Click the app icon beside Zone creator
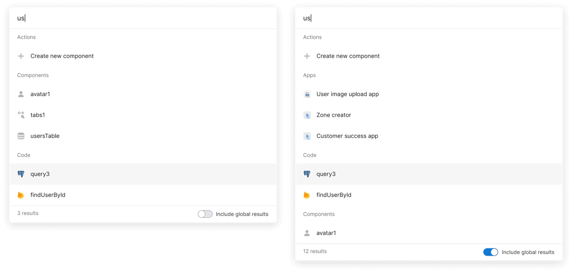The width and height of the screenshot is (572, 272). click(307, 115)
